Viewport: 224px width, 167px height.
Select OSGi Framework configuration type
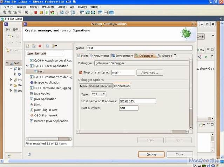point(44,115)
